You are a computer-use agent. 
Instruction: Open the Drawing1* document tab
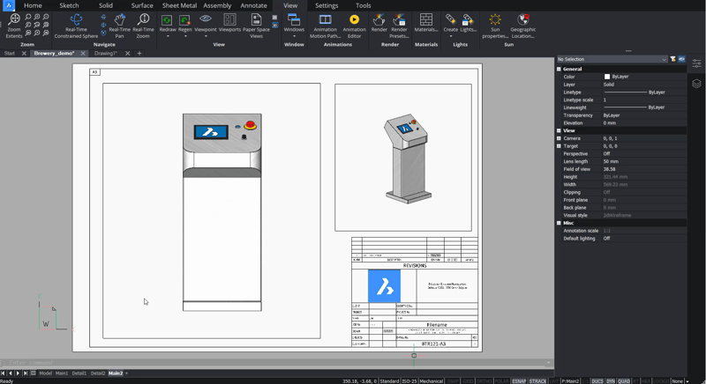click(x=106, y=53)
